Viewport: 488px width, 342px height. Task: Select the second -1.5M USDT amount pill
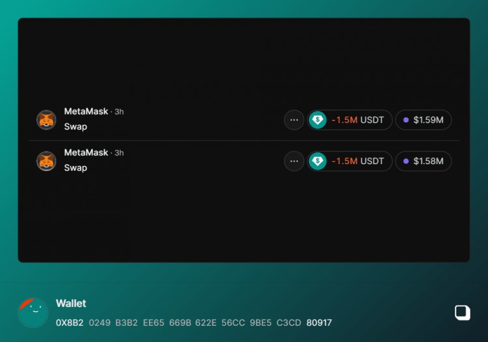(350, 161)
